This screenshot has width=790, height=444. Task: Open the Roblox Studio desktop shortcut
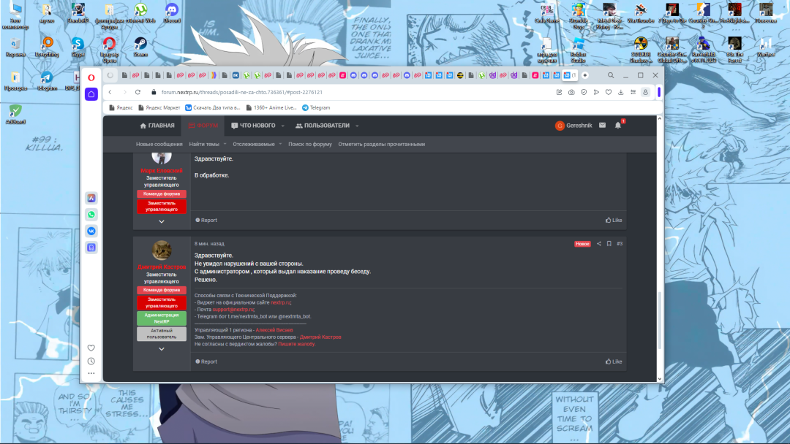pos(578,50)
